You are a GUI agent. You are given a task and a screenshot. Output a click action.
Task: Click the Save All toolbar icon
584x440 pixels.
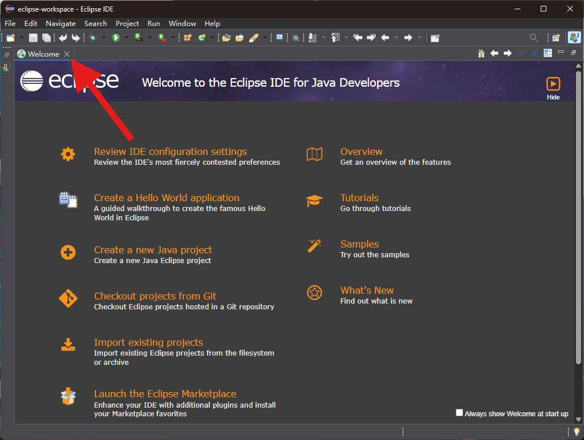click(x=47, y=38)
